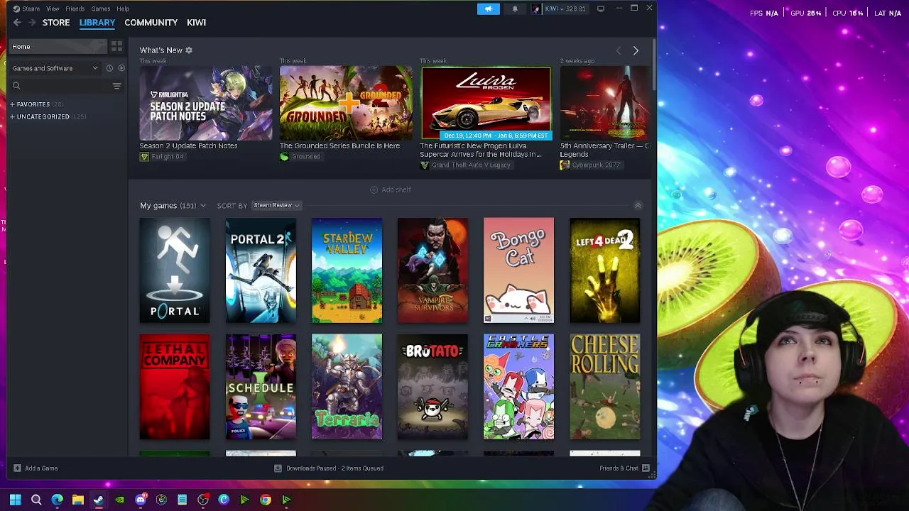Select the Portal 2 game cover
The image size is (909, 511).
click(x=261, y=270)
